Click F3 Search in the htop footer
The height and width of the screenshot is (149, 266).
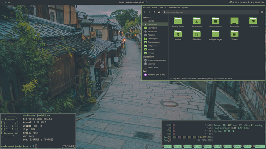[187, 146]
